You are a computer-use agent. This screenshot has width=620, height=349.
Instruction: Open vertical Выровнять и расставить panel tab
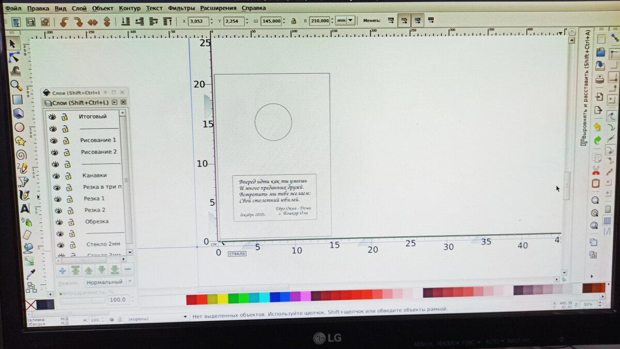tap(584, 88)
